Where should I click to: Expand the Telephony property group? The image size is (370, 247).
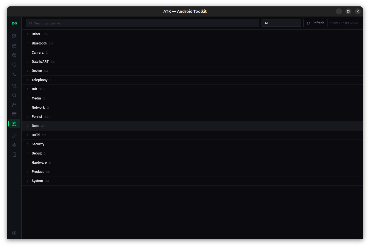click(x=192, y=80)
